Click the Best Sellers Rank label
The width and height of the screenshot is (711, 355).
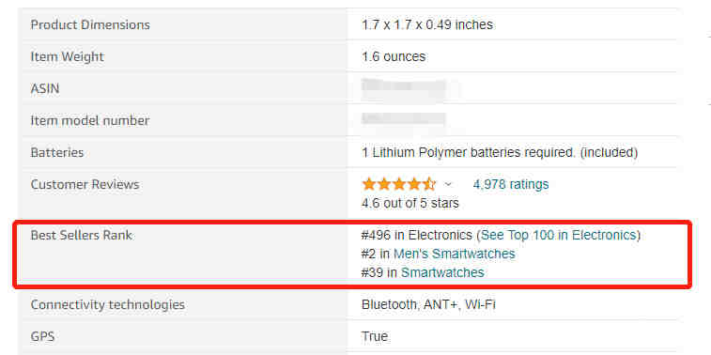81,236
